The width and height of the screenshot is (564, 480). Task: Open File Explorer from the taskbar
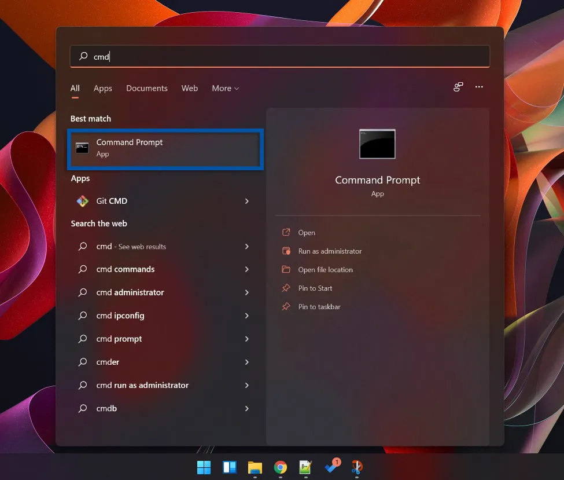coord(255,467)
